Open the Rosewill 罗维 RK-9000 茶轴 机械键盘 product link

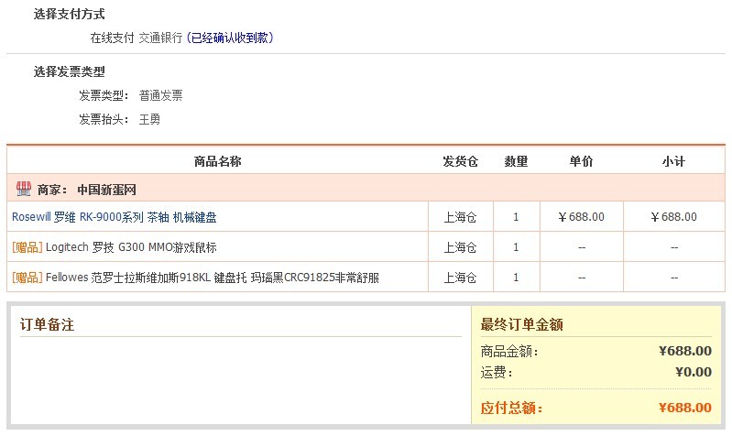click(x=115, y=217)
